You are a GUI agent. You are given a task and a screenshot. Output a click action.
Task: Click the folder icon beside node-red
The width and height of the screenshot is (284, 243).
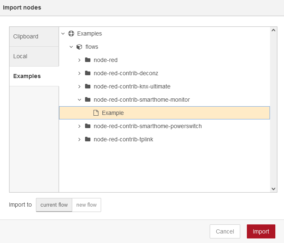coord(88,60)
